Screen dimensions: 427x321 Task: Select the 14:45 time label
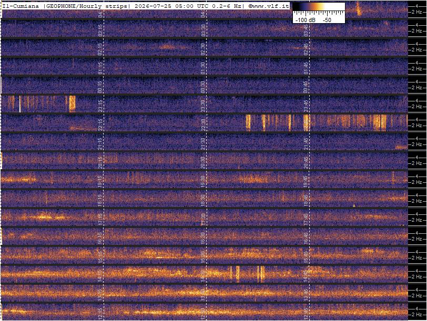coord(306,276)
